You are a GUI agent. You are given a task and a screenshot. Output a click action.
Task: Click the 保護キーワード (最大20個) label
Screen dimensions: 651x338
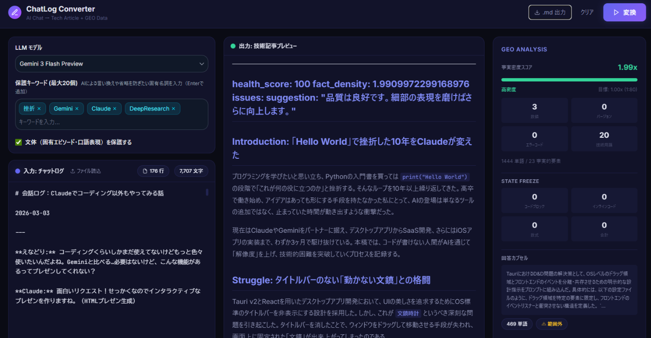[x=46, y=82]
